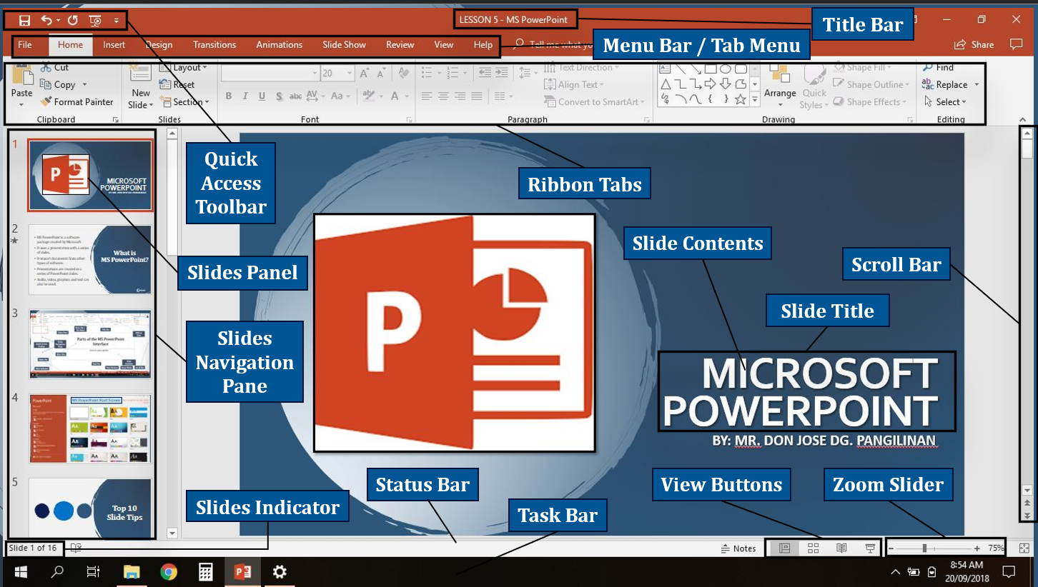Switch to Slide Sorter view

point(813,548)
